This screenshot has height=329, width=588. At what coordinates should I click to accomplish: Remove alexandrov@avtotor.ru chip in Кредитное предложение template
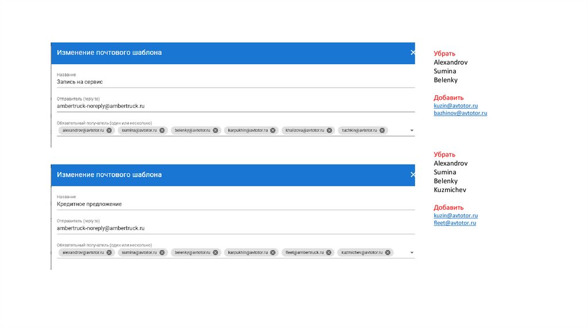coord(109,253)
